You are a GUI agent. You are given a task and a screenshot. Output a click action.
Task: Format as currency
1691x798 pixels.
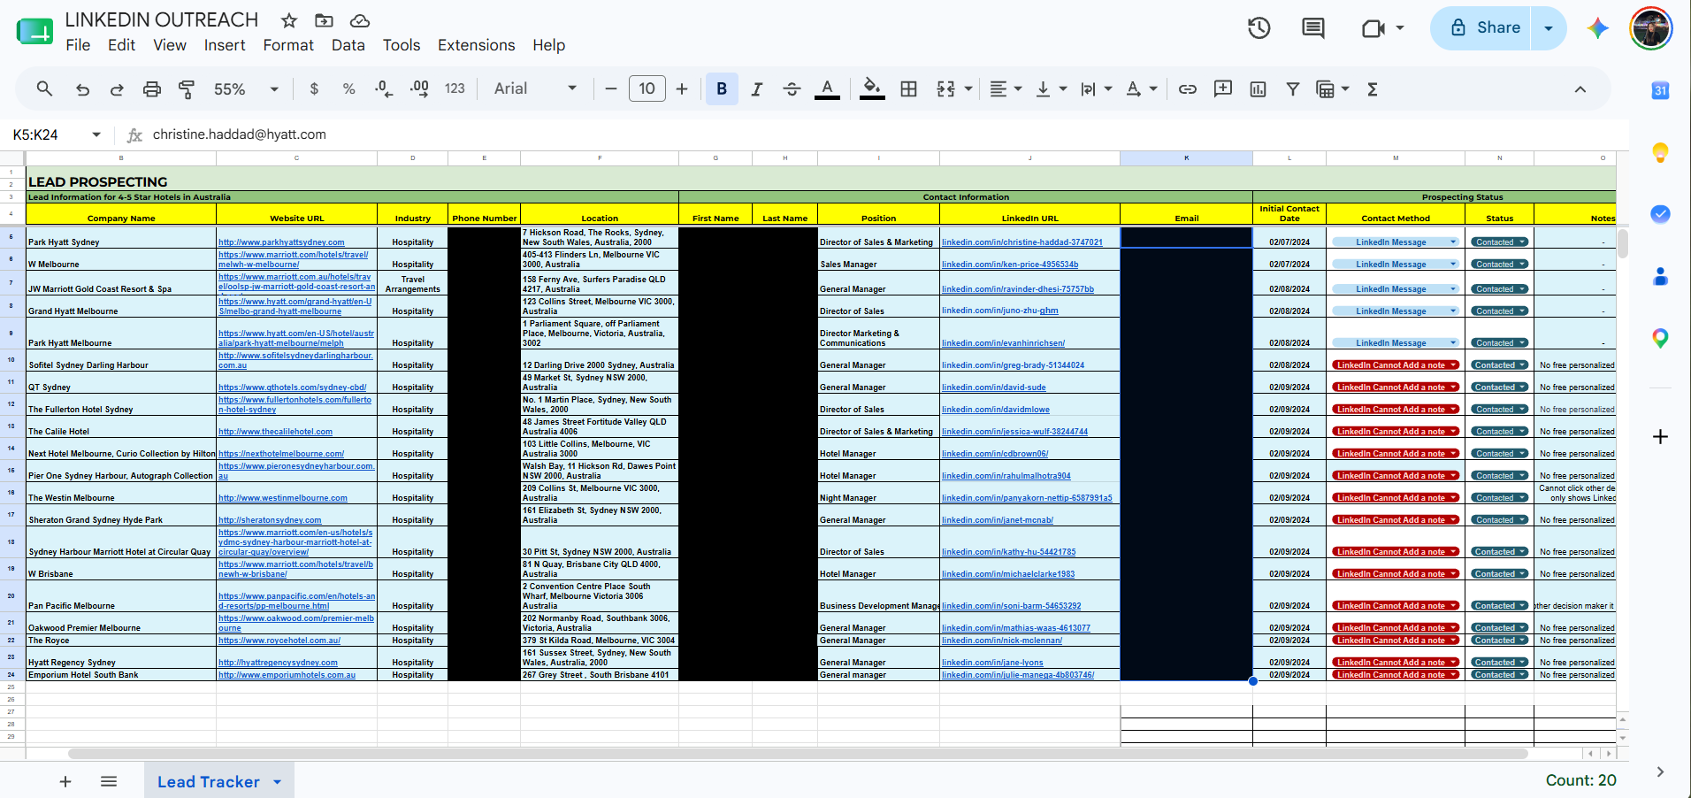[314, 88]
